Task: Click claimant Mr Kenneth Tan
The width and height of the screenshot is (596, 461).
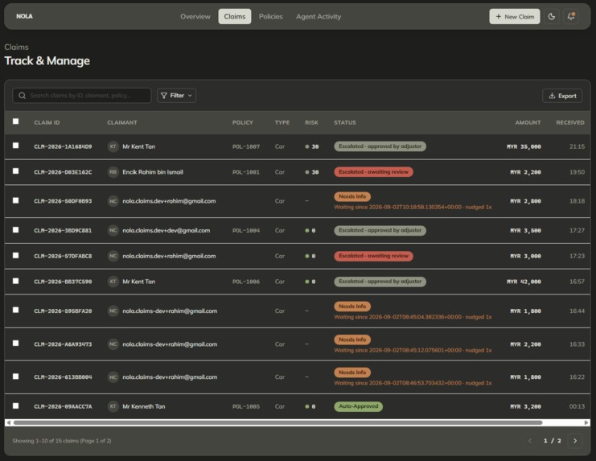Action: [144, 406]
